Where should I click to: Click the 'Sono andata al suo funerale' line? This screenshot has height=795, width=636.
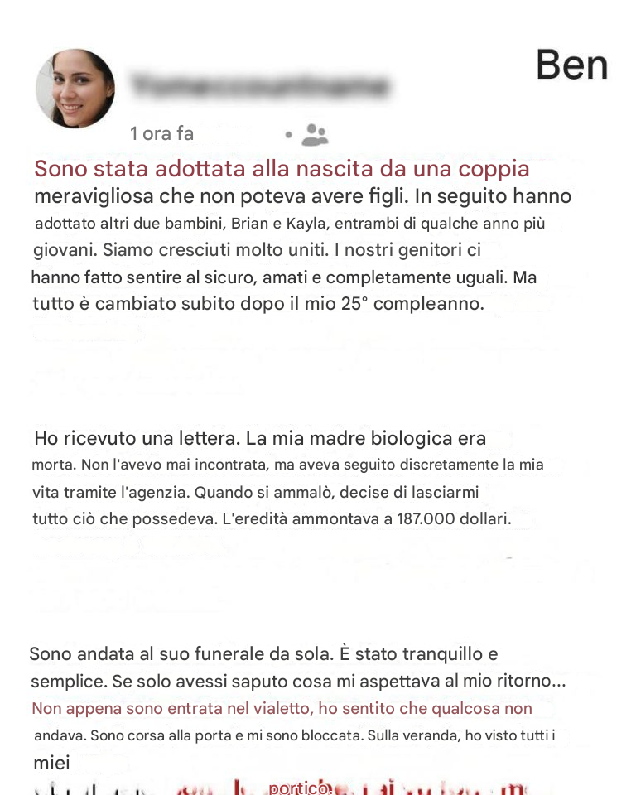263,653
